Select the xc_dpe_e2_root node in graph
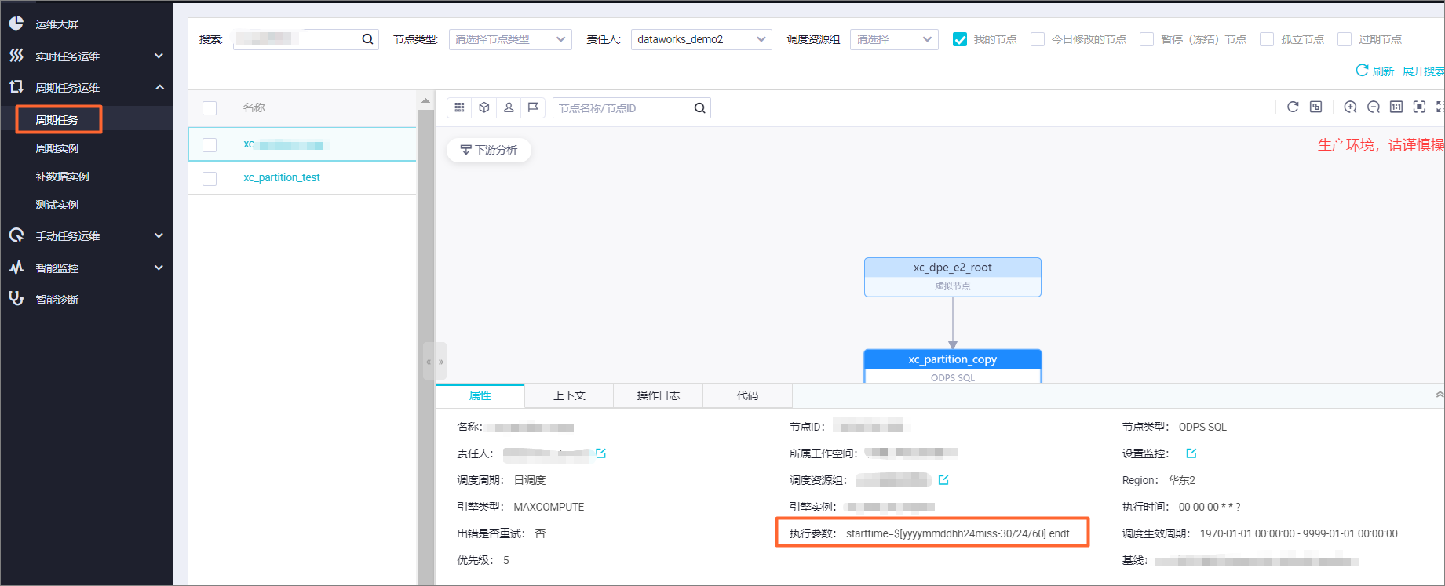 pos(953,277)
